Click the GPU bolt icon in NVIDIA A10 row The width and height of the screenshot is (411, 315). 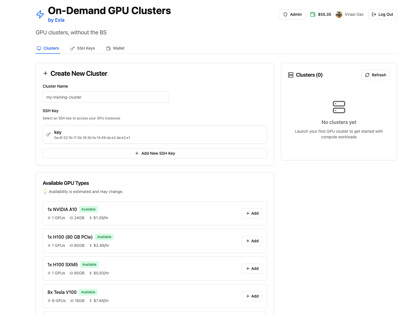click(x=49, y=218)
